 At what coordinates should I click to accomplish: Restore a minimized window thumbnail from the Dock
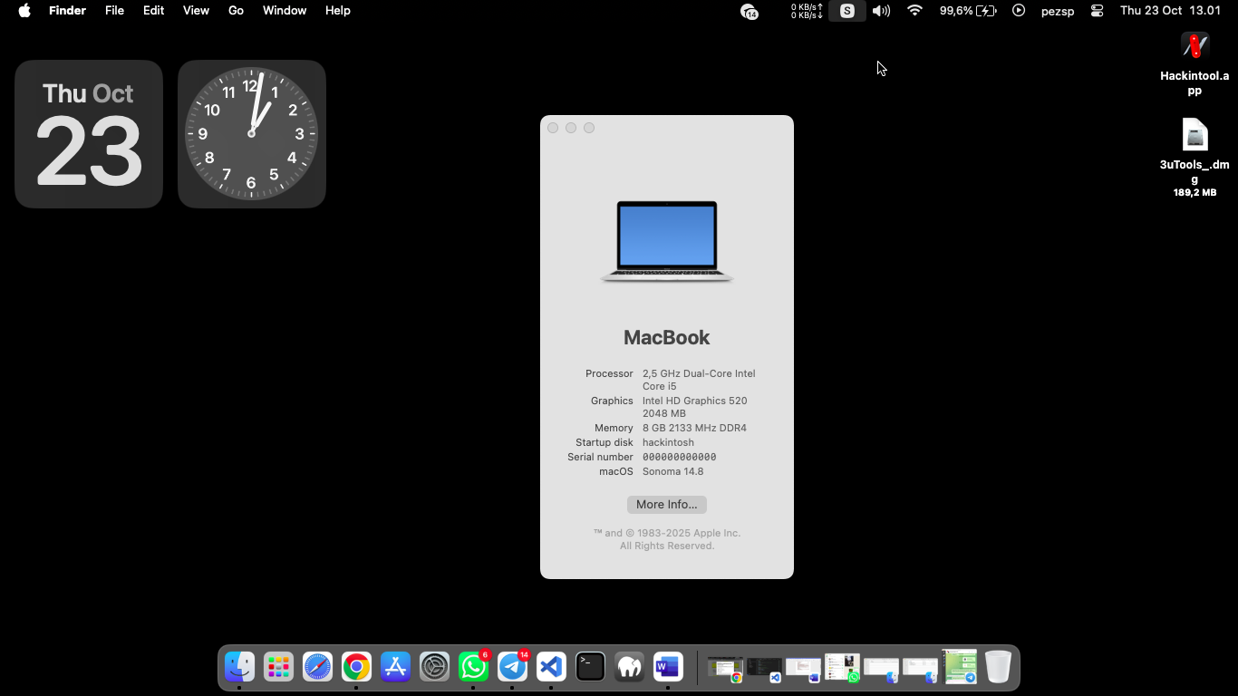coord(725,667)
